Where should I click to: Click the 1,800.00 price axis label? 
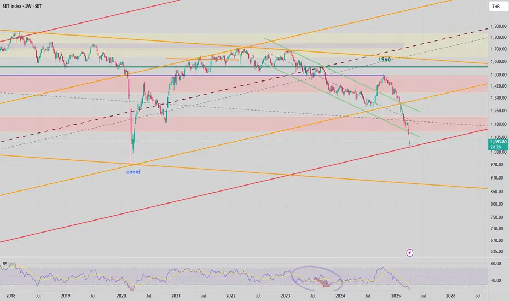coord(499,37)
